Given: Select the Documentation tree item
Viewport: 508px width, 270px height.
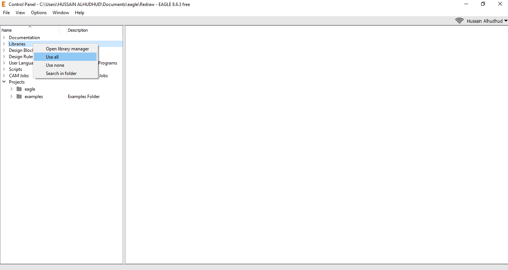Looking at the screenshot, I should [24, 38].
